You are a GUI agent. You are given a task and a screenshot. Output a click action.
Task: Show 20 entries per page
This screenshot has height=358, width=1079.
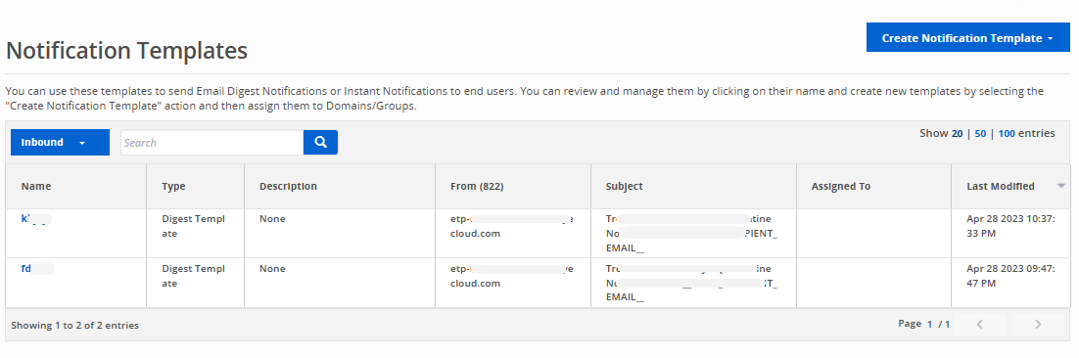pyautogui.click(x=957, y=133)
